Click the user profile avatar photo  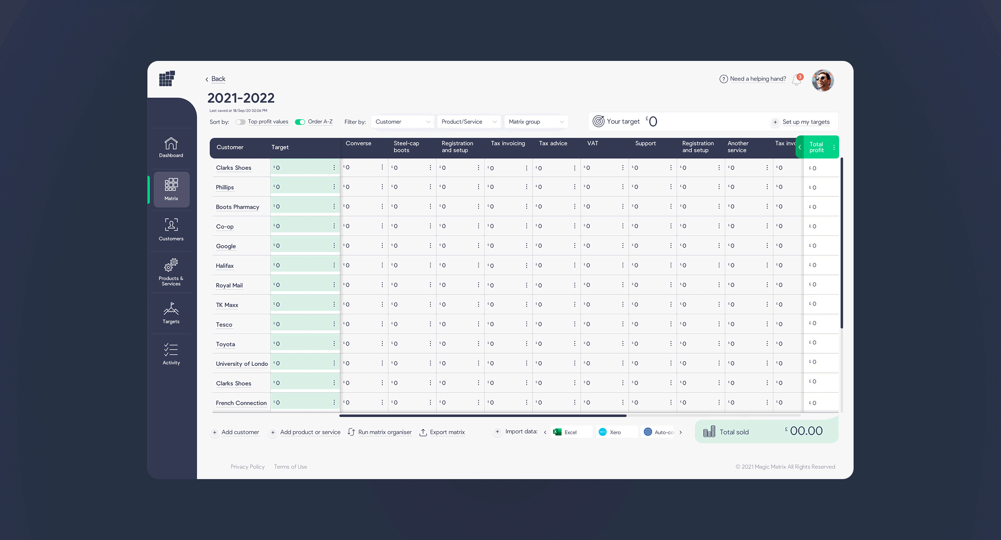point(823,80)
